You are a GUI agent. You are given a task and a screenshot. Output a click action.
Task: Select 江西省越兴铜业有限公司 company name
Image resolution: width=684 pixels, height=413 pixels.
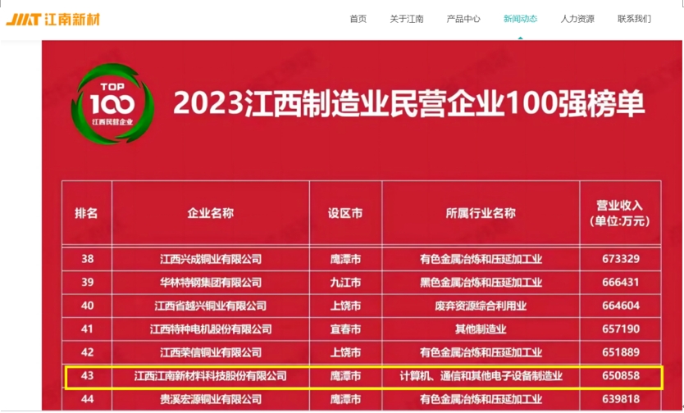tap(211, 306)
